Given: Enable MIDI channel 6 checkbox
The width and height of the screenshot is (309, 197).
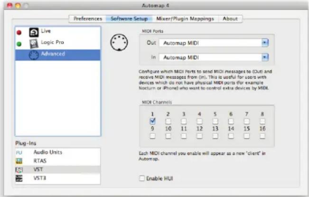Looking at the screenshot, I should point(231,121).
